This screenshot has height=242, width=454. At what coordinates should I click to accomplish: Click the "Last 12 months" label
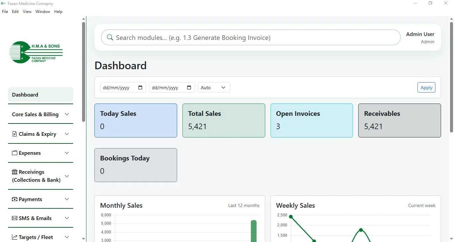(244, 205)
